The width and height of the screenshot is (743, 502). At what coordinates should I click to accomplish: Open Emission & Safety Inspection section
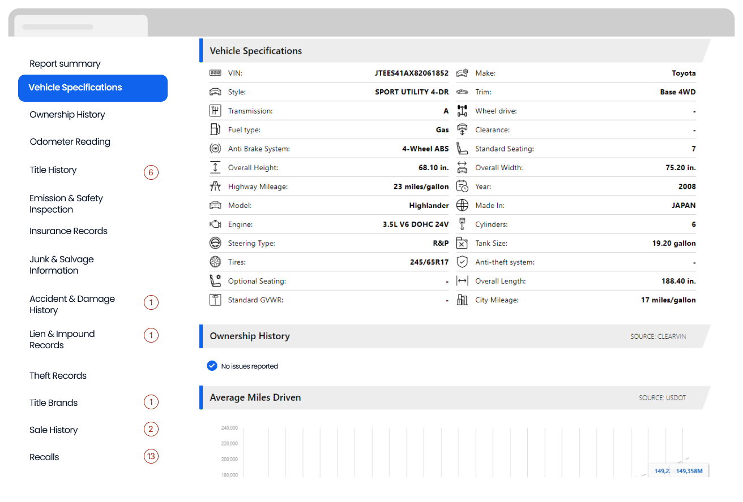[66, 204]
